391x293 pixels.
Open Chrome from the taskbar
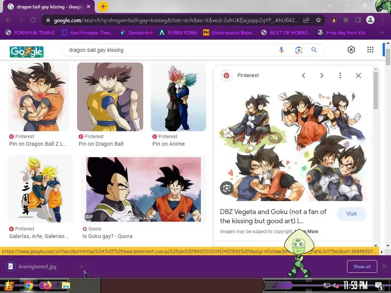coord(28,285)
